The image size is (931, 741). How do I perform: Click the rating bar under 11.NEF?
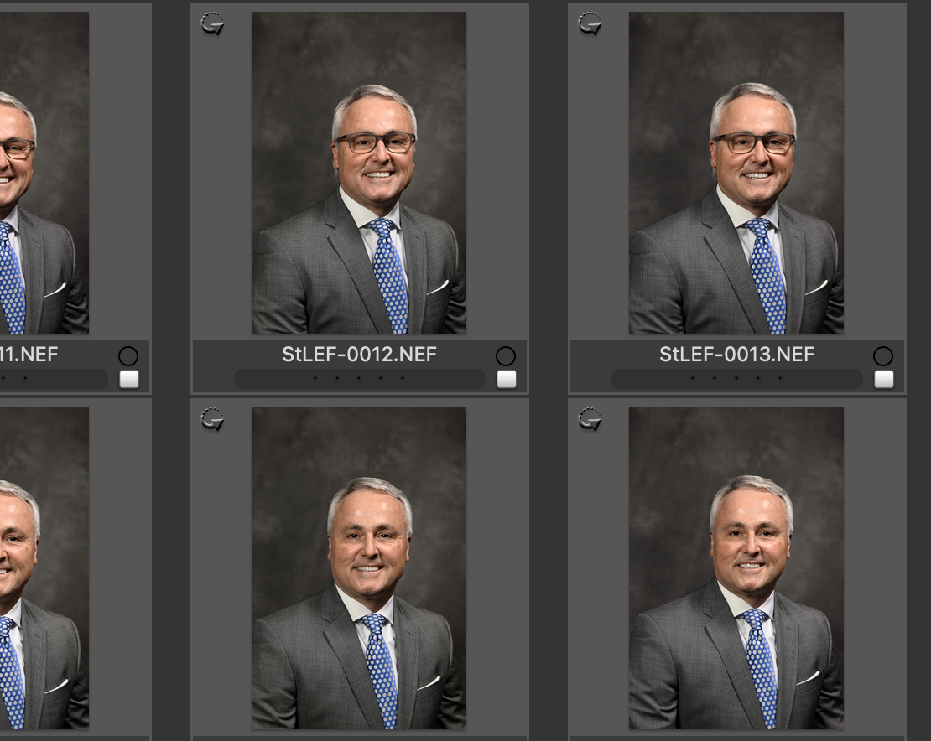pyautogui.click(x=54, y=378)
